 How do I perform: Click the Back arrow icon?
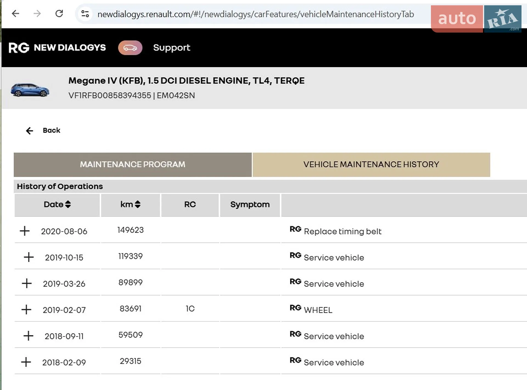point(29,131)
